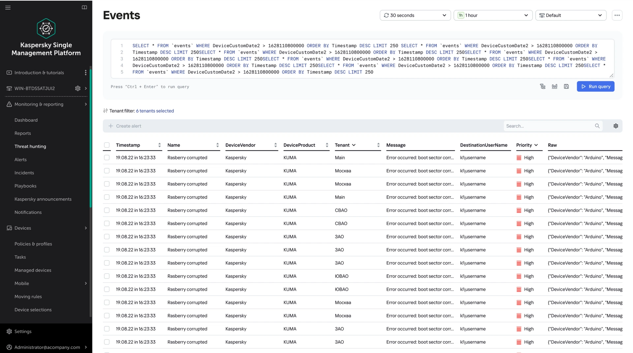Click the 6 tenants selected link
This screenshot has width=633, height=353.
point(155,111)
